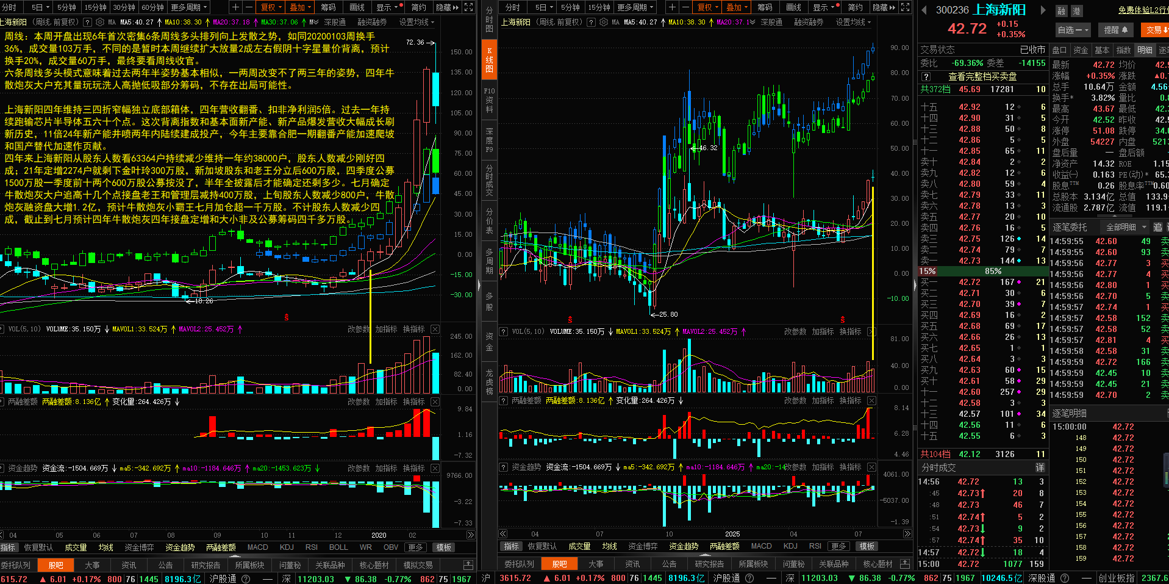Jump to latest date in left timeline
Screen dimensions: 1169x584
pos(471,535)
